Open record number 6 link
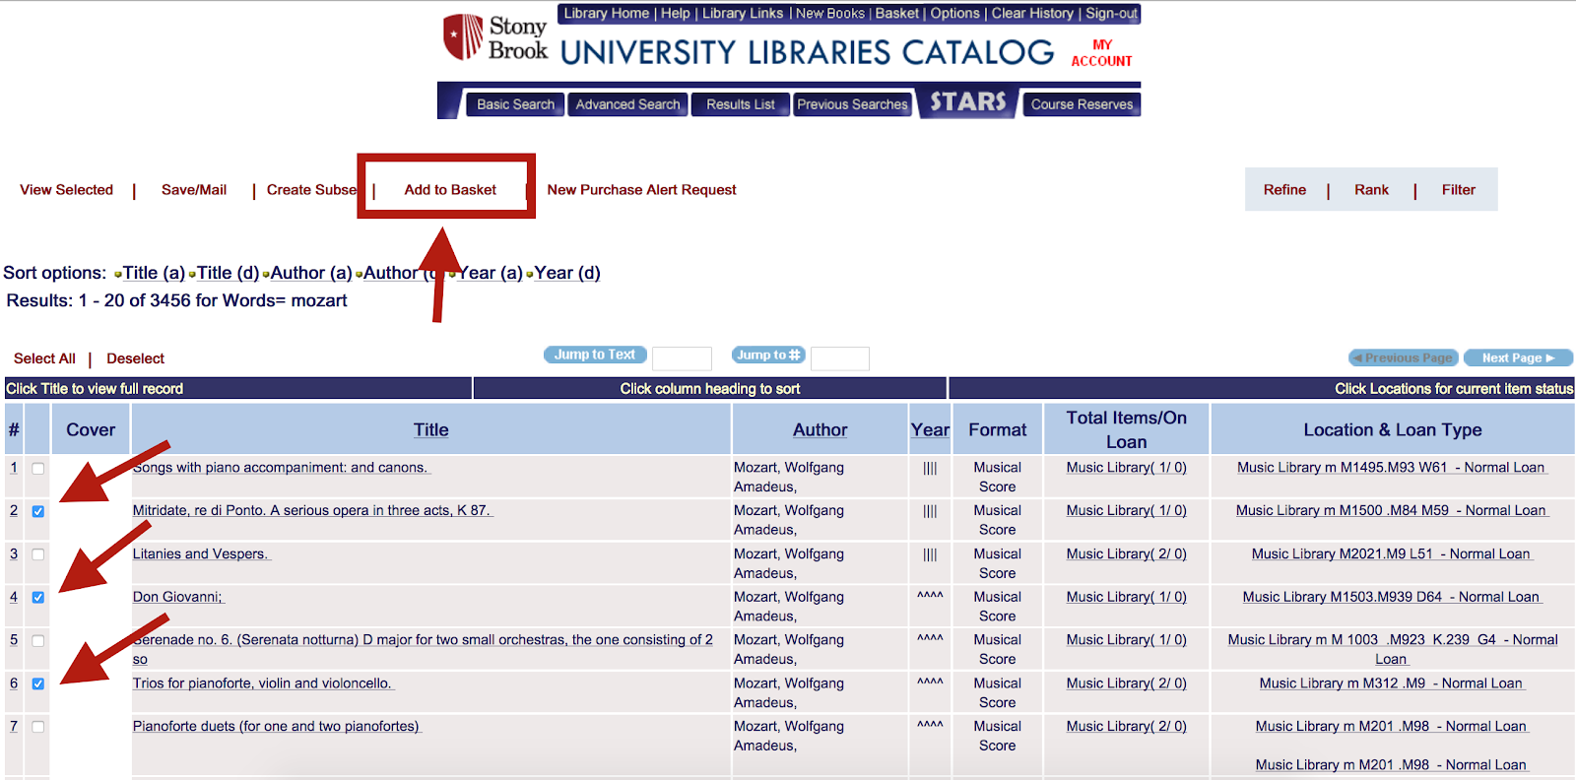Image resolution: width=1576 pixels, height=780 pixels. point(14,683)
